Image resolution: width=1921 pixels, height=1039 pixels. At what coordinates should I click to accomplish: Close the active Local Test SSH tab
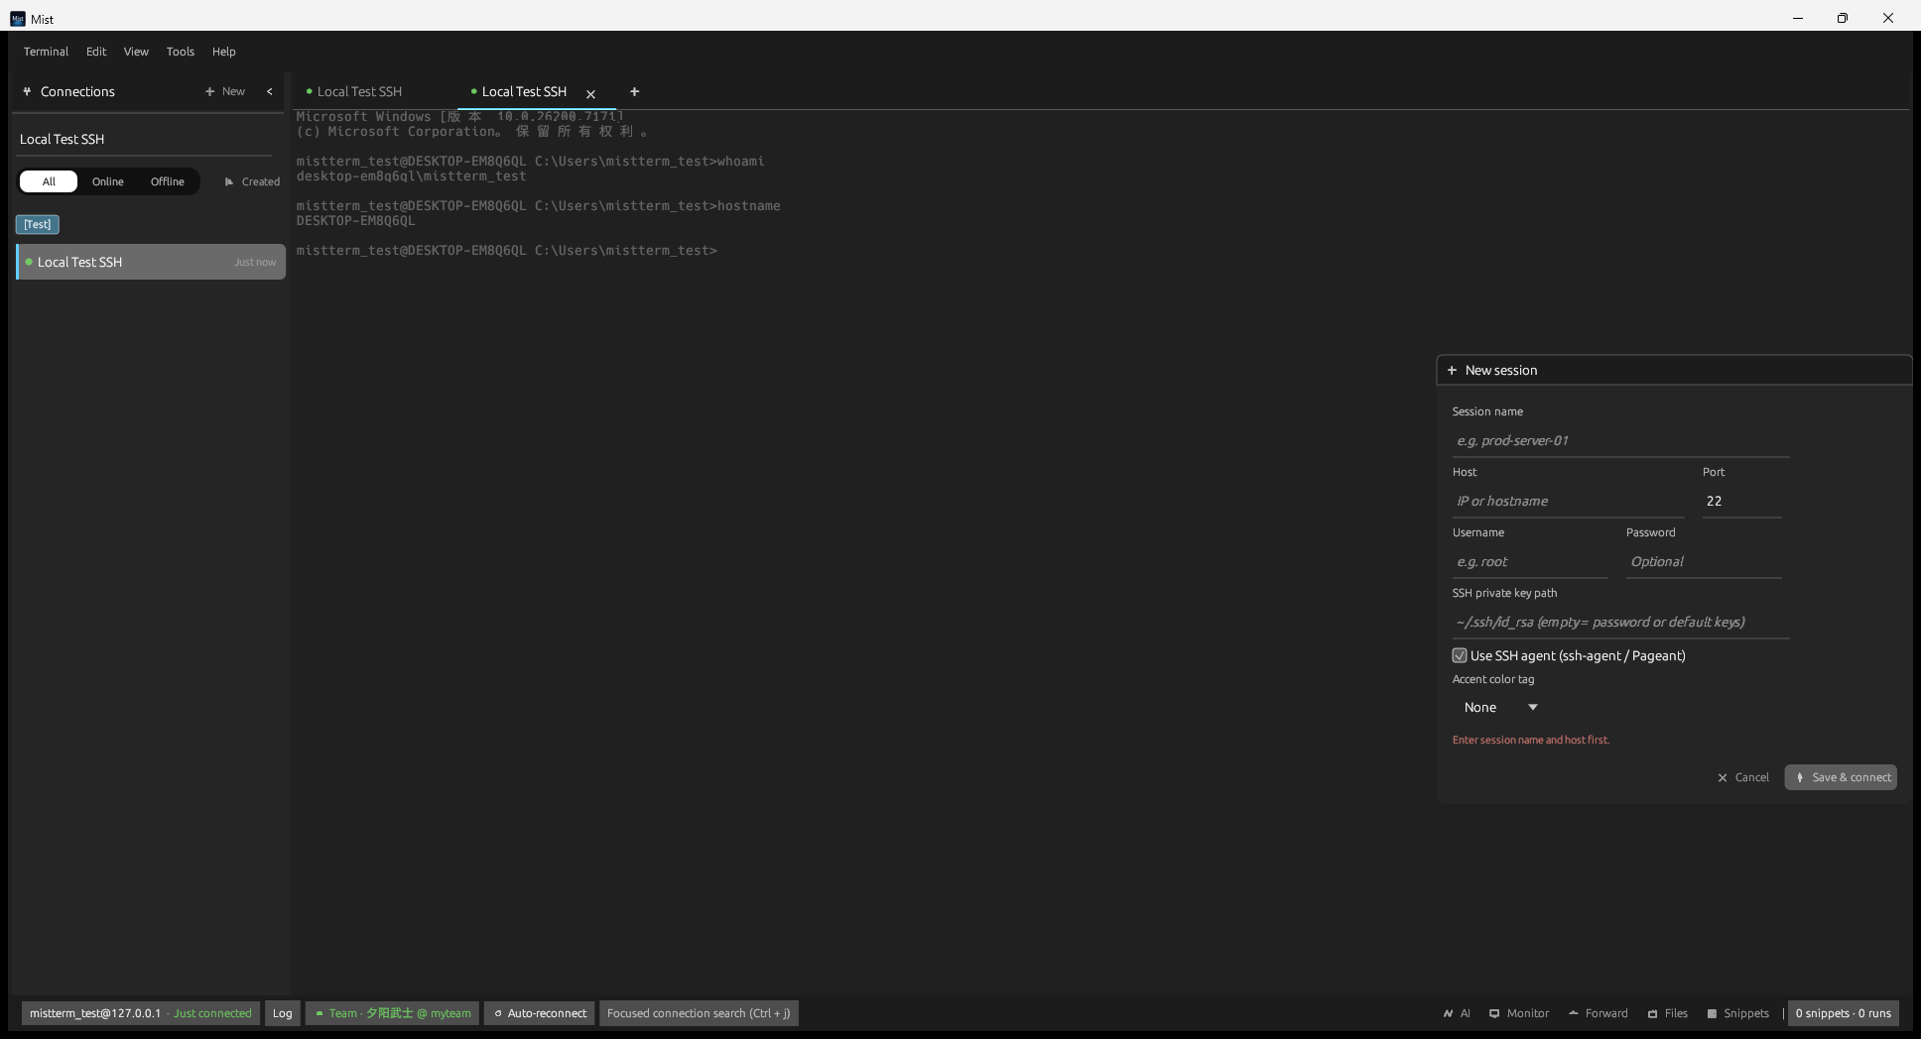pos(590,94)
